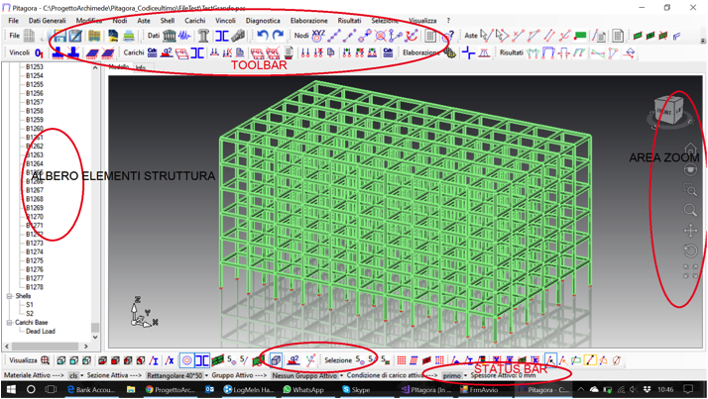Open the Diagnostica menu
This screenshot has width=708, height=399.
(x=263, y=20)
